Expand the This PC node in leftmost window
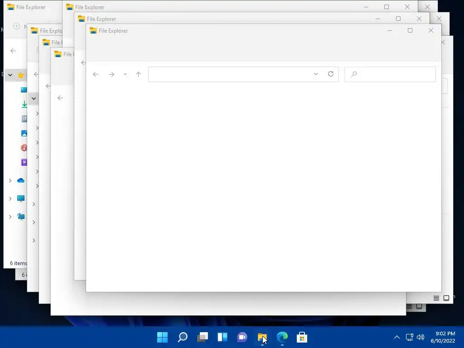The height and width of the screenshot is (348, 464). point(10,198)
